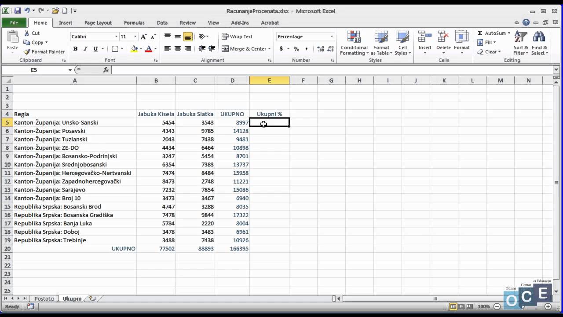Open the Clear dropdown in Editing group

[489, 52]
